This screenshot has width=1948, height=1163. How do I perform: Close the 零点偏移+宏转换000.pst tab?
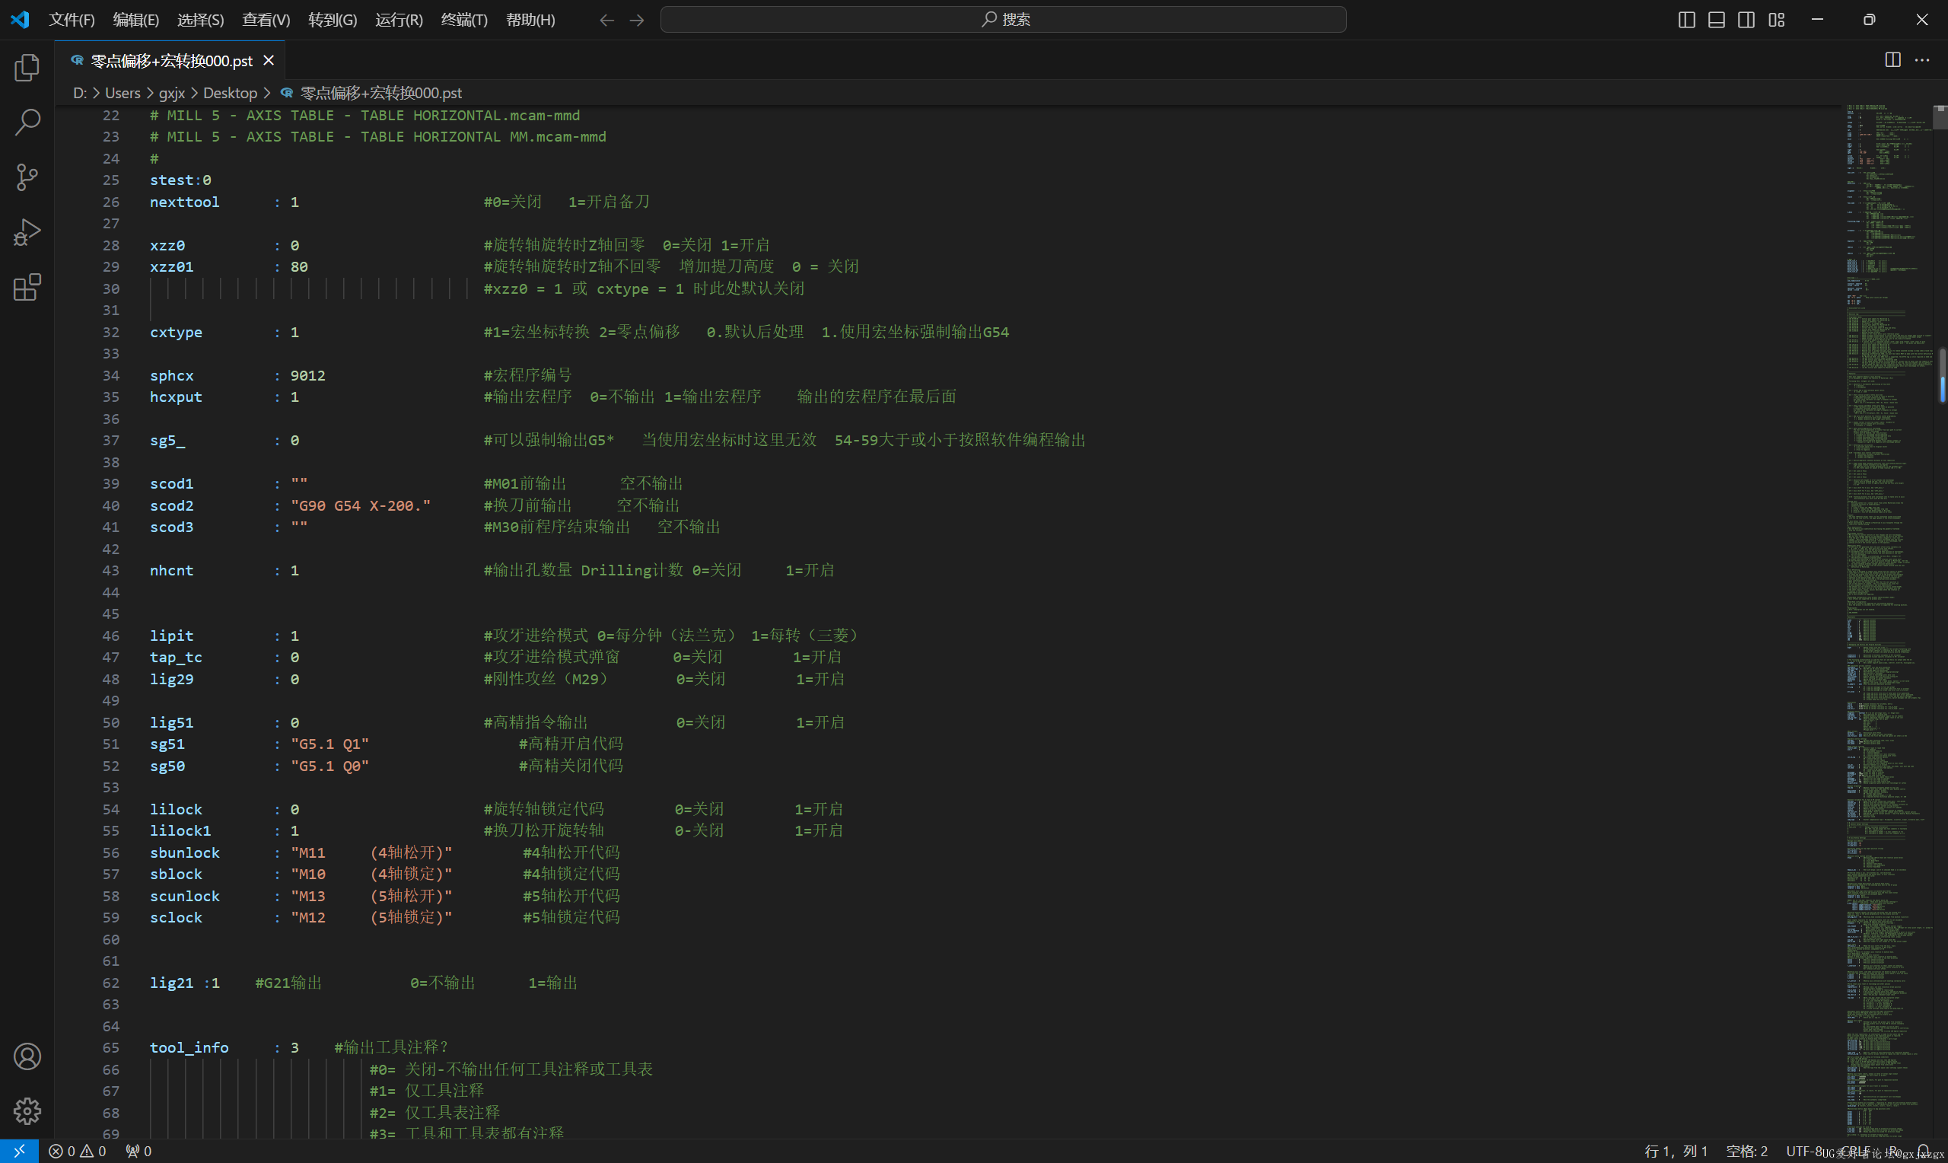(269, 60)
